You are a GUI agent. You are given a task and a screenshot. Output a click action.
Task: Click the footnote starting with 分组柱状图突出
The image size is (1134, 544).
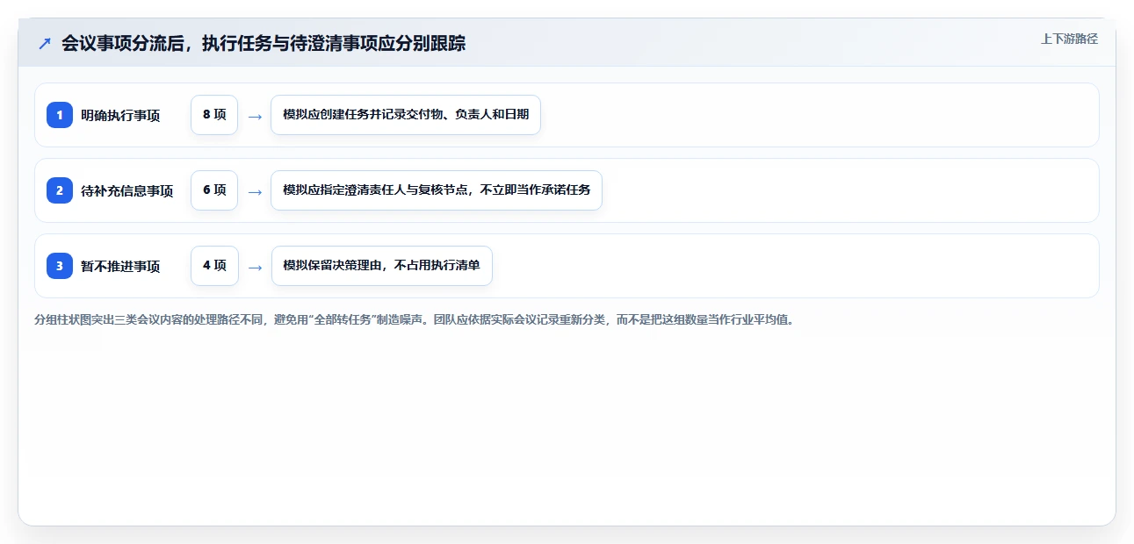click(414, 320)
